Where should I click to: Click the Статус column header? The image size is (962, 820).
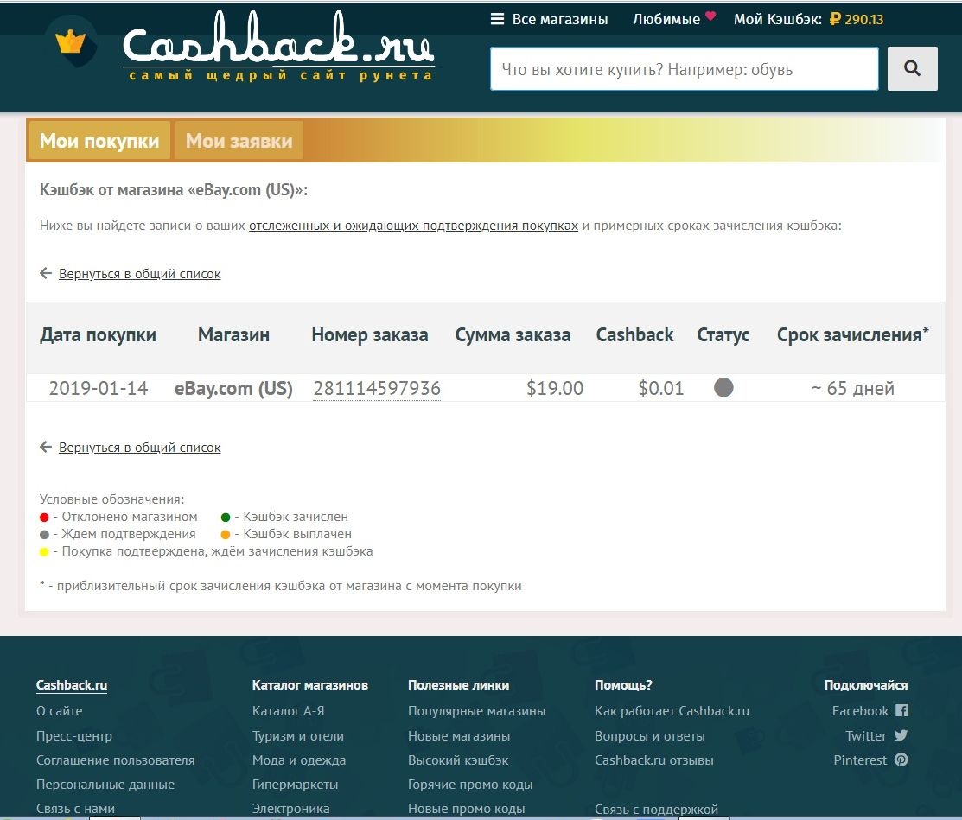tap(723, 335)
